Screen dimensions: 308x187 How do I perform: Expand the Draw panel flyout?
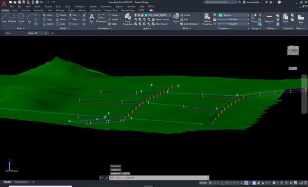pos(20,28)
